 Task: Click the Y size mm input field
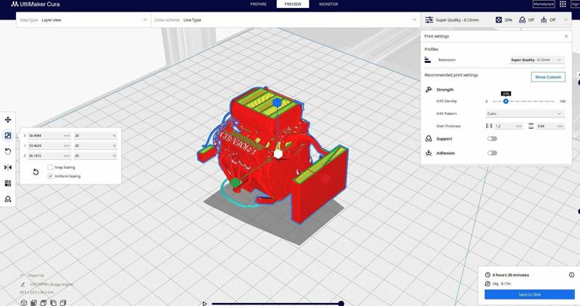click(49, 145)
